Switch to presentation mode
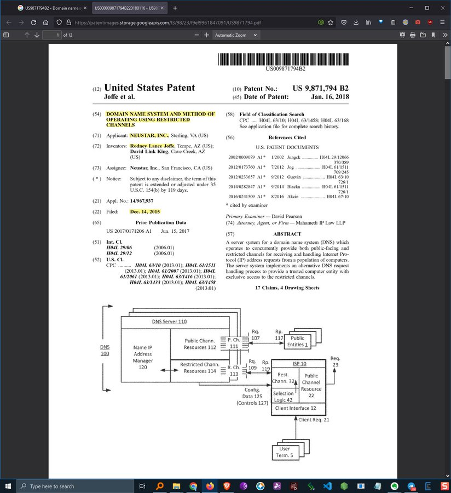The width and height of the screenshot is (451, 493). click(x=403, y=35)
